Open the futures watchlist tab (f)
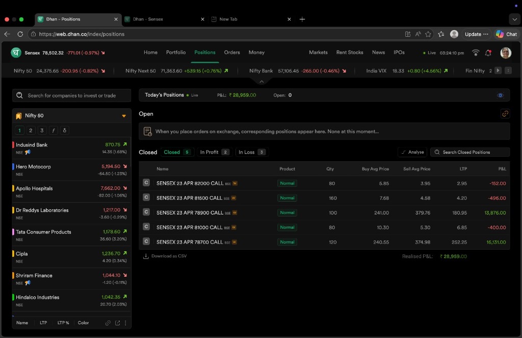The width and height of the screenshot is (522, 338). click(x=53, y=130)
